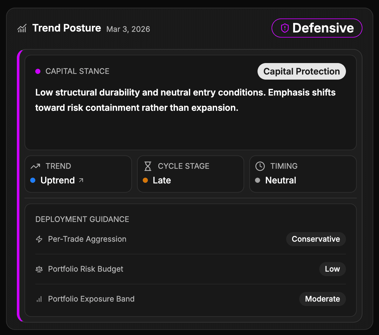Click the clock icon beside TIMING
379x335 pixels.
click(x=260, y=166)
